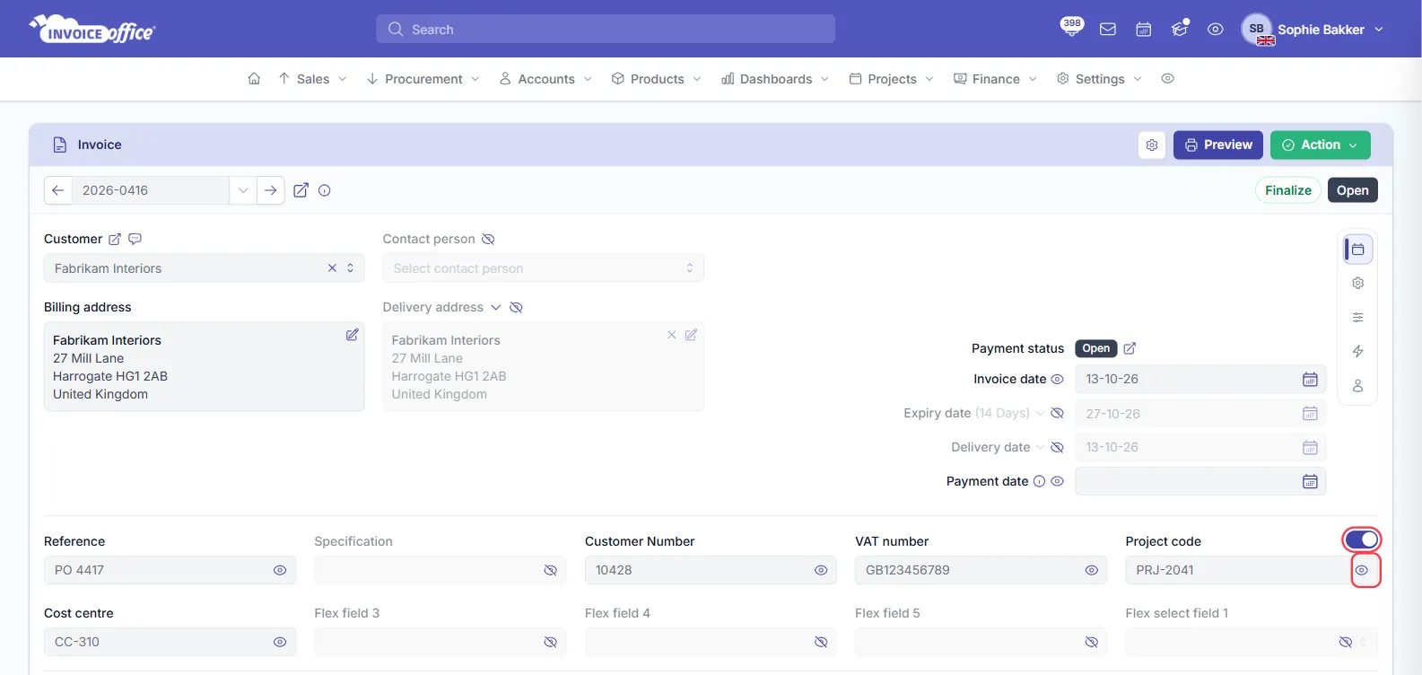Viewport: 1422px width, 675px height.
Task: Click the Cost centre field CC-310
Action: pos(170,642)
